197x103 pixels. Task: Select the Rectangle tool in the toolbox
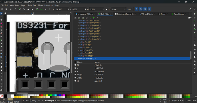[1, 23]
